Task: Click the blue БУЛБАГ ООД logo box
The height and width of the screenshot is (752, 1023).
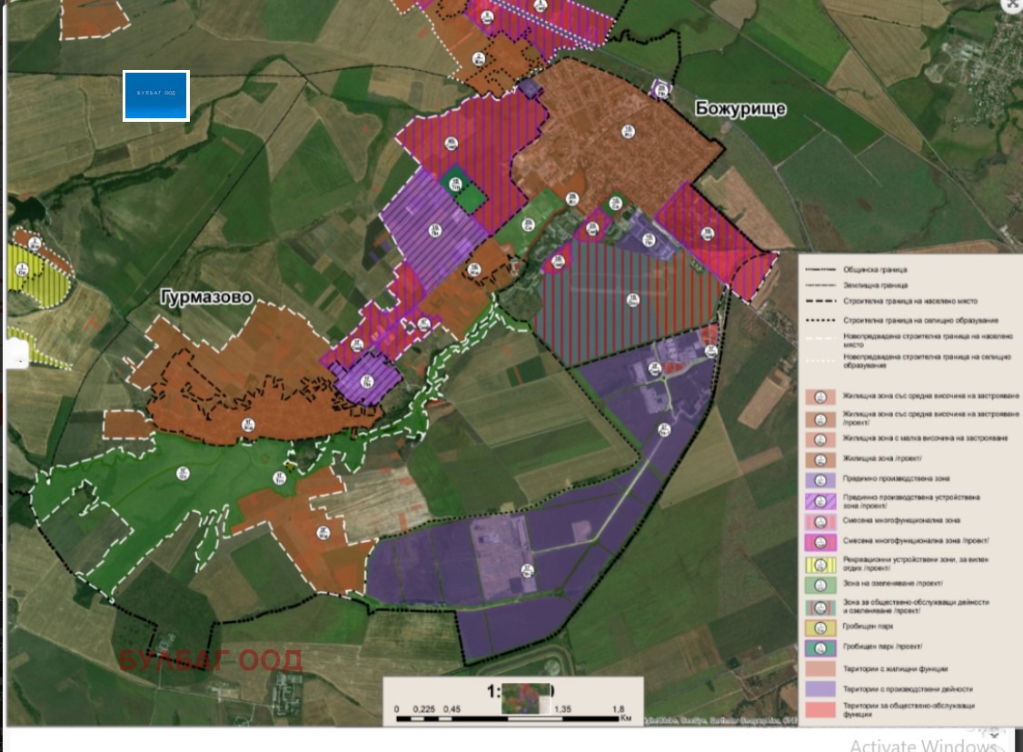Action: (x=156, y=95)
